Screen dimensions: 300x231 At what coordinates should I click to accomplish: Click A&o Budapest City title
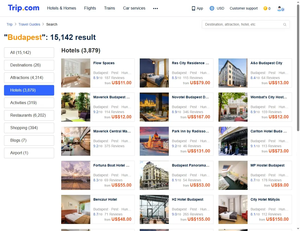pos(266,63)
